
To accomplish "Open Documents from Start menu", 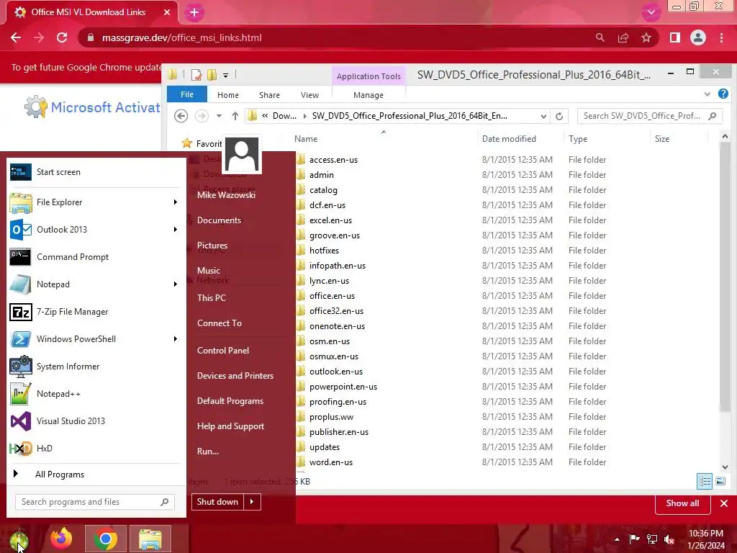I will click(219, 220).
